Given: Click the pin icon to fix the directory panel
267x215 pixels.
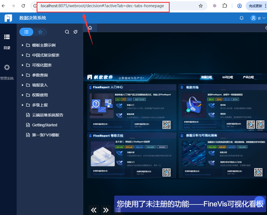Looking at the screenshot, I should (75, 32).
